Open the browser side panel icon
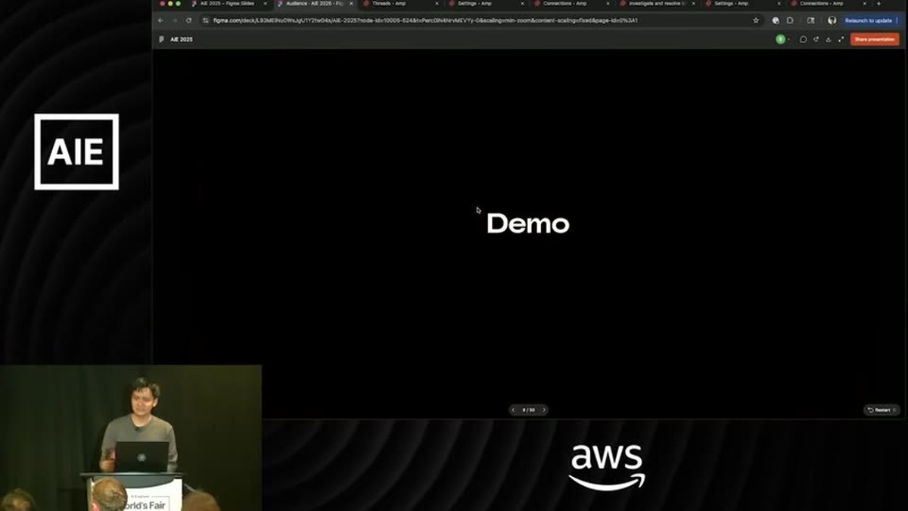Viewport: 908px width, 511px height. [x=810, y=20]
